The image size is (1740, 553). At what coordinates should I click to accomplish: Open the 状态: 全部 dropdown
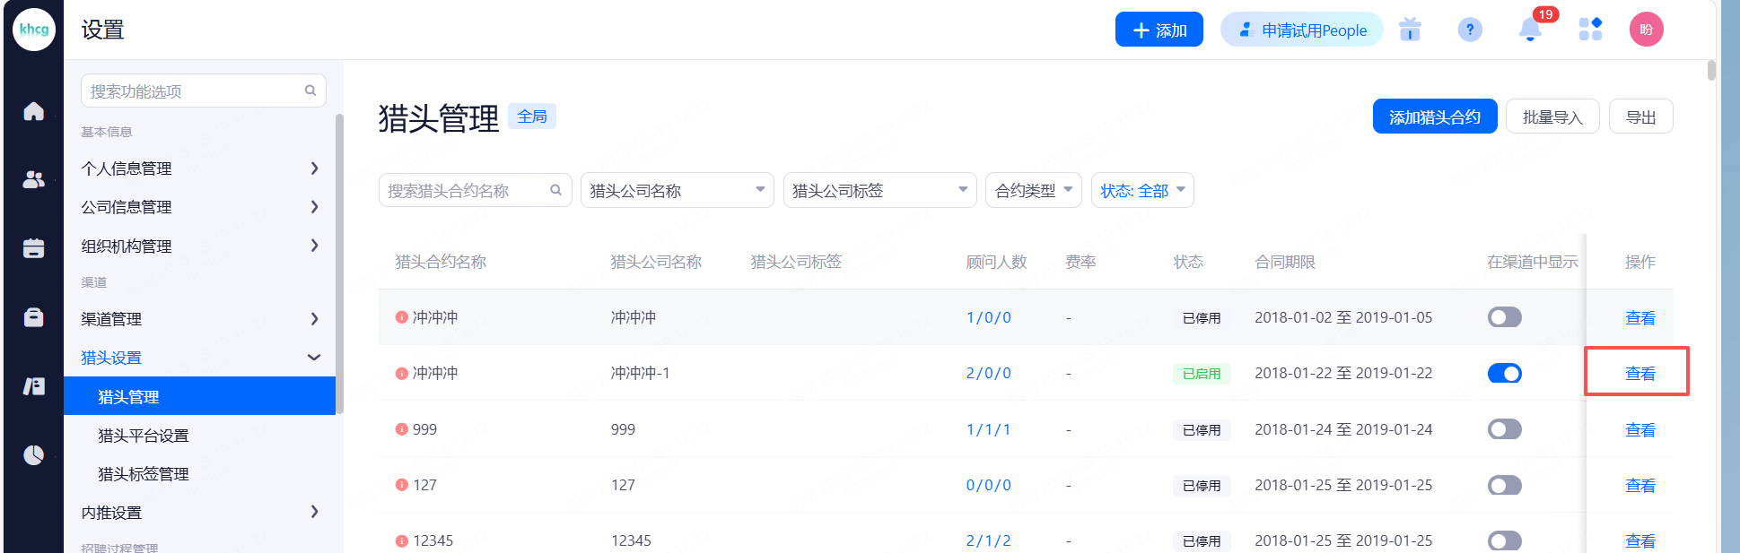coord(1141,190)
